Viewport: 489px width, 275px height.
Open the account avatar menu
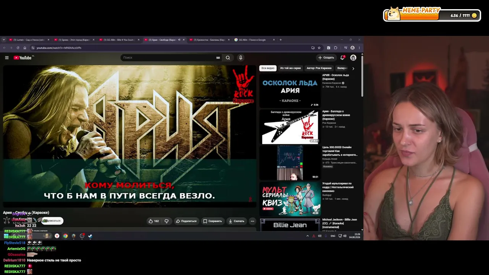coord(353,58)
